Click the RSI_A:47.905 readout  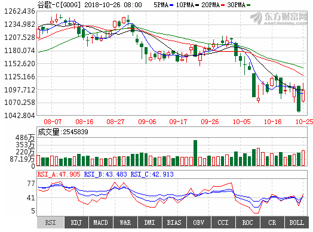tap(59, 174)
